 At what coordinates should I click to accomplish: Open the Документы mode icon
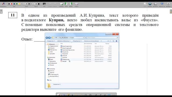[x=155, y=4]
